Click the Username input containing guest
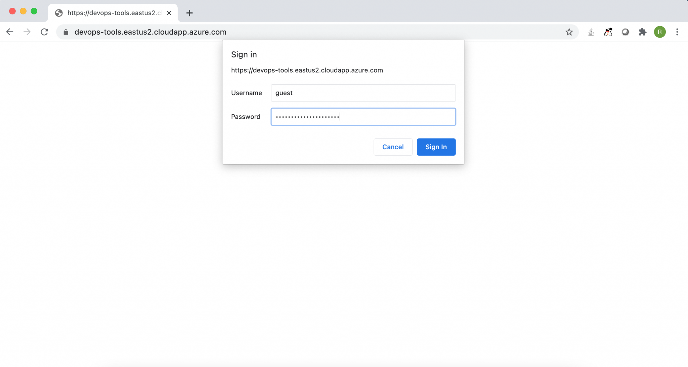Viewport: 688px width, 367px height. coord(363,93)
